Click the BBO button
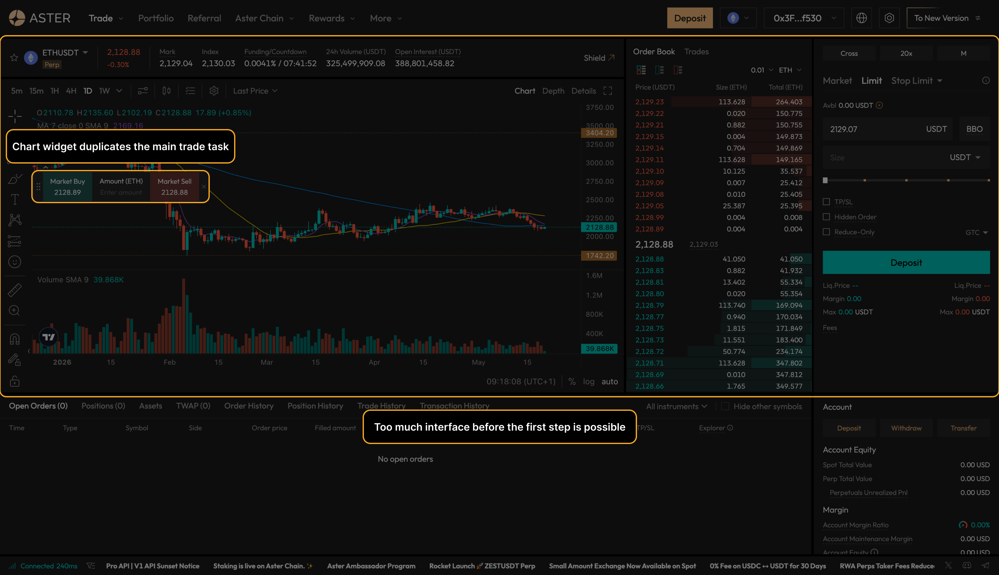999x575 pixels. [974, 129]
